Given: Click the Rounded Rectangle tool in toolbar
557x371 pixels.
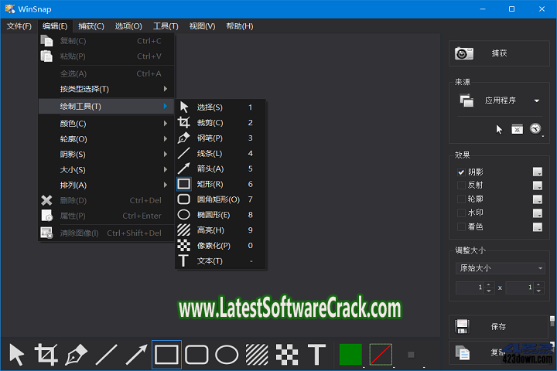Looking at the screenshot, I should [x=196, y=354].
